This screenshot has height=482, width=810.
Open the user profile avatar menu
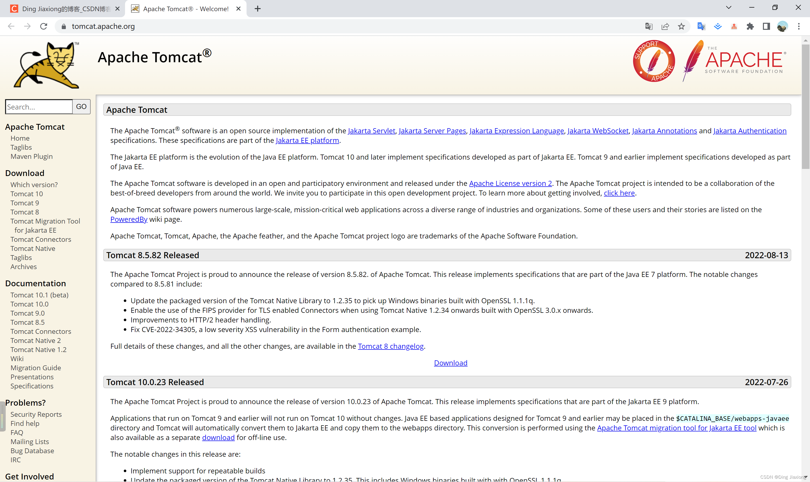tap(782, 26)
